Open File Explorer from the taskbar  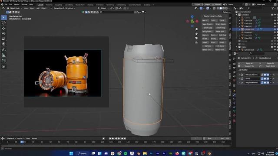pos(145,153)
